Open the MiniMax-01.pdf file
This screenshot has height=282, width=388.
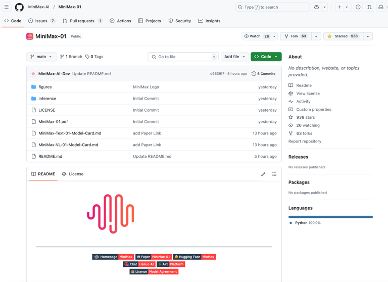(x=53, y=122)
